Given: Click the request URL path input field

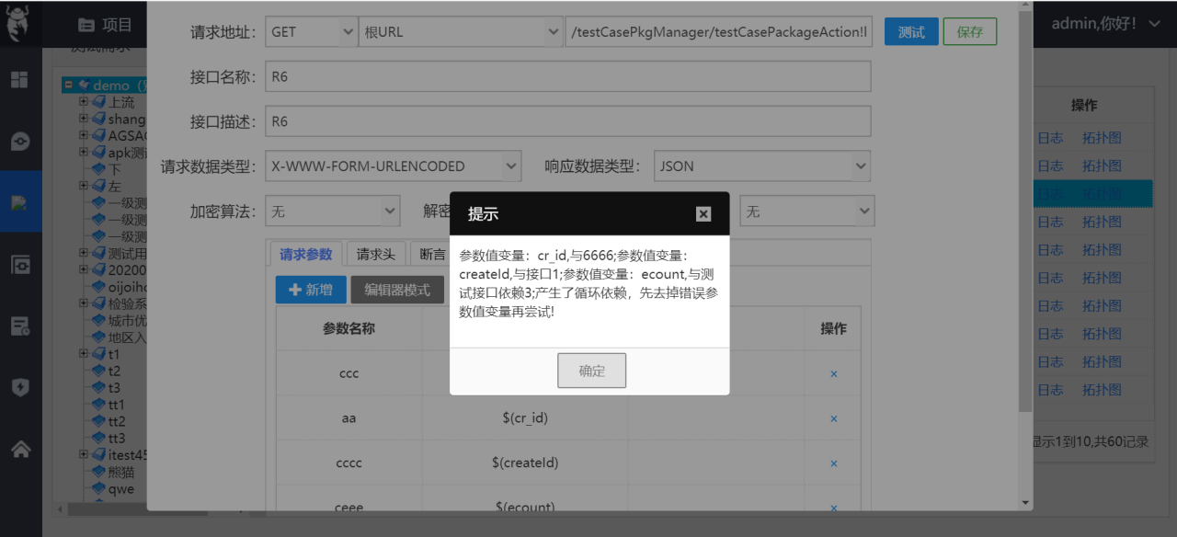Looking at the screenshot, I should [719, 31].
